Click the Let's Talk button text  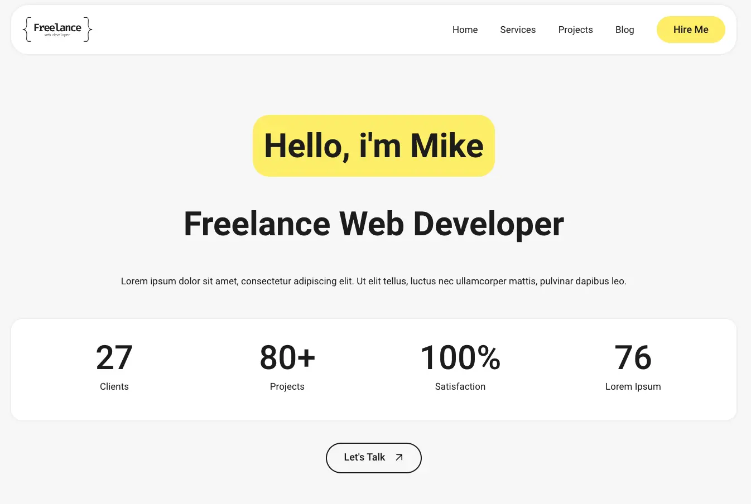click(x=364, y=458)
